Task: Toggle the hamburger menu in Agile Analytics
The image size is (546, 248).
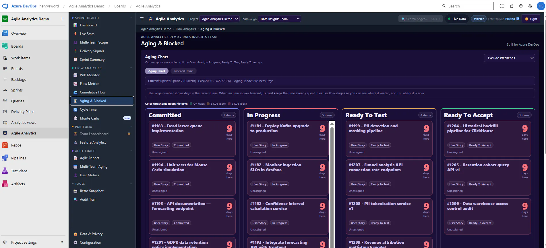Action: 142,19
